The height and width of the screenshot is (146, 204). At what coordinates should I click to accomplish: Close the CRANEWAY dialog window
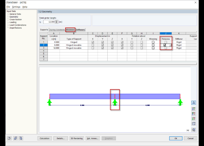pyautogui.click(x=195, y=2)
